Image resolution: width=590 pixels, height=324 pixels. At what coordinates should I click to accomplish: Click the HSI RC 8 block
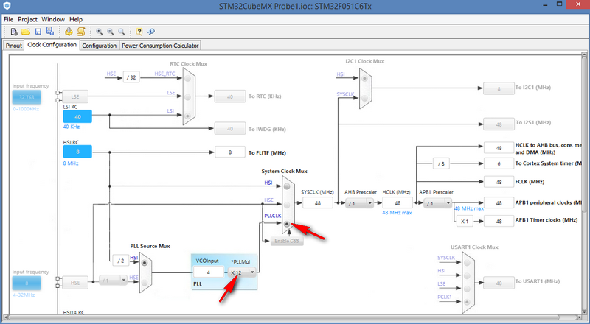pyautogui.click(x=77, y=152)
